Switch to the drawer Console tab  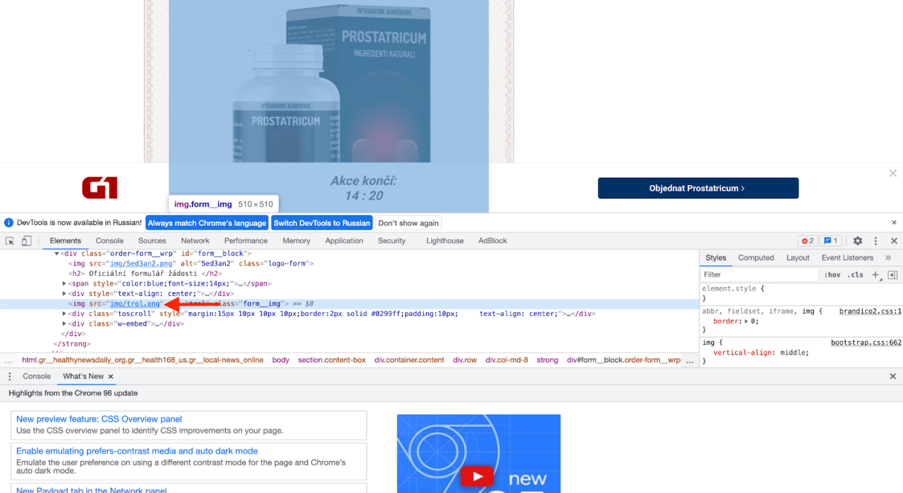click(37, 377)
